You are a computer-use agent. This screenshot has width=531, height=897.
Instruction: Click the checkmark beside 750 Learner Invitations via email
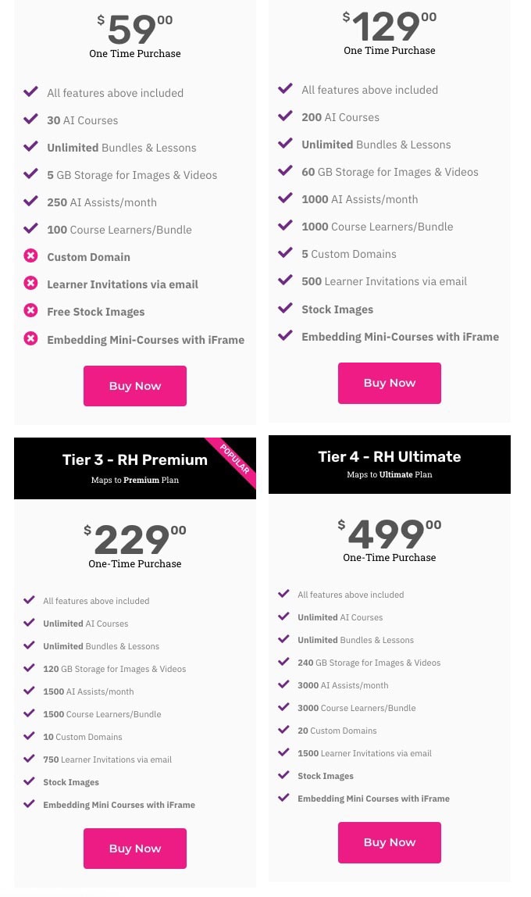coord(29,759)
